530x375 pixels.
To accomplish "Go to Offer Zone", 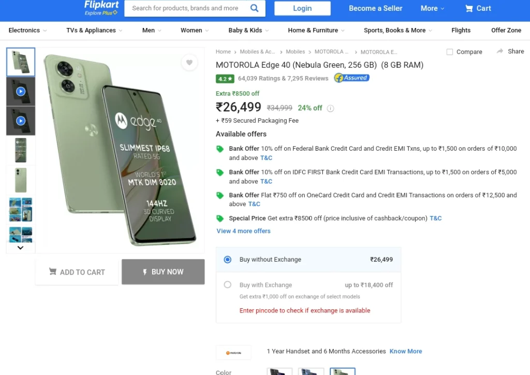I will pyautogui.click(x=506, y=31).
